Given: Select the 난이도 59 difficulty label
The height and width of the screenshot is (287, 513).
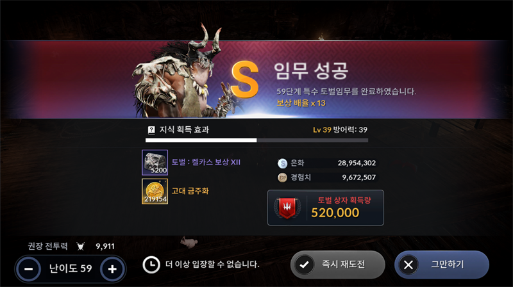Looking at the screenshot, I should 71,268.
